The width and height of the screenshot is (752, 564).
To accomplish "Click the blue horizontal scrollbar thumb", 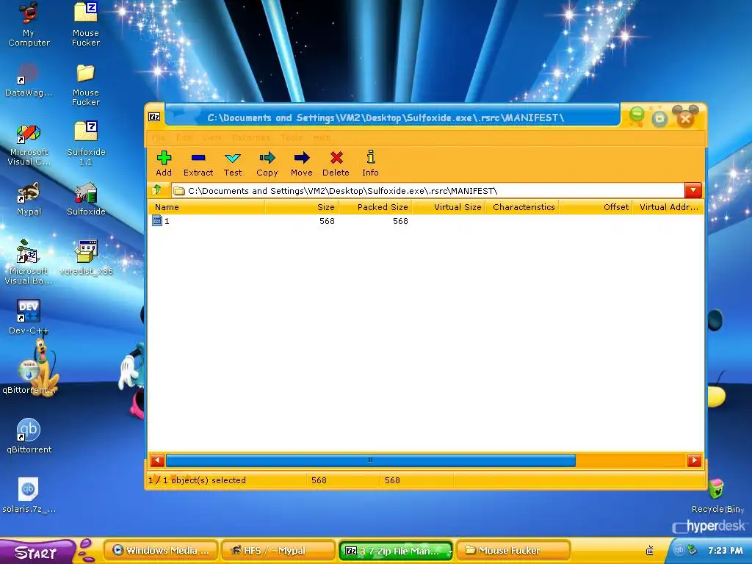I will coord(370,460).
